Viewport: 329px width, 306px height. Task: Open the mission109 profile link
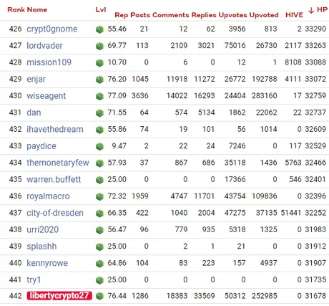tap(49, 62)
